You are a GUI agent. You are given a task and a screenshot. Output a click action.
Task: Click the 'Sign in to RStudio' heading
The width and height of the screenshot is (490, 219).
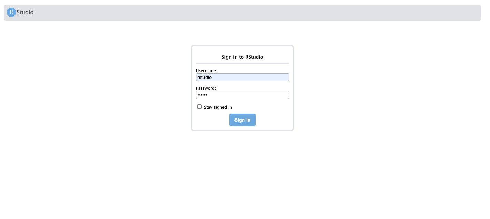click(242, 57)
